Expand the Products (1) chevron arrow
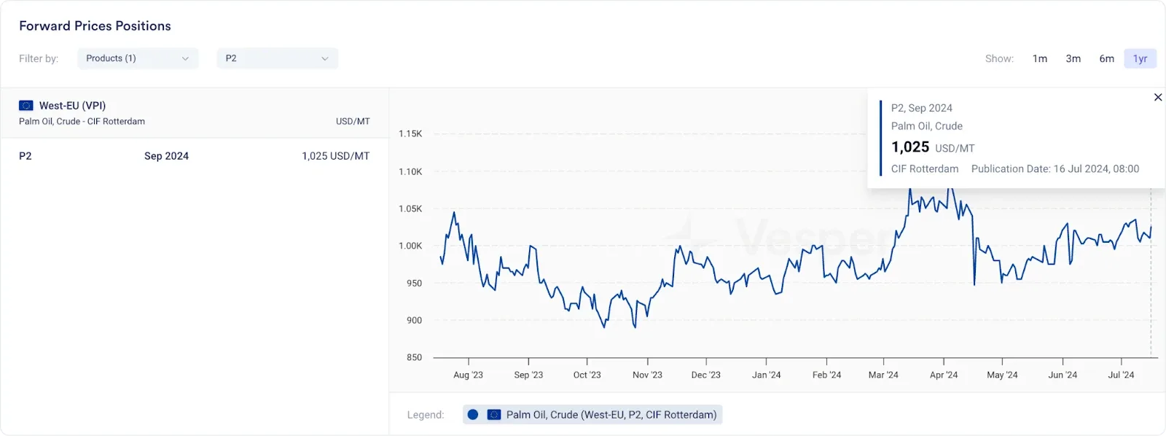The width and height of the screenshot is (1166, 436). 185,58
